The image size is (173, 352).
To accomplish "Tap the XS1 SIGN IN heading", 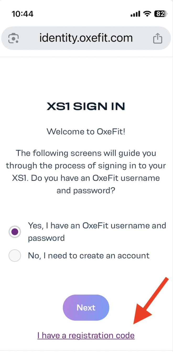I will pyautogui.click(x=86, y=106).
